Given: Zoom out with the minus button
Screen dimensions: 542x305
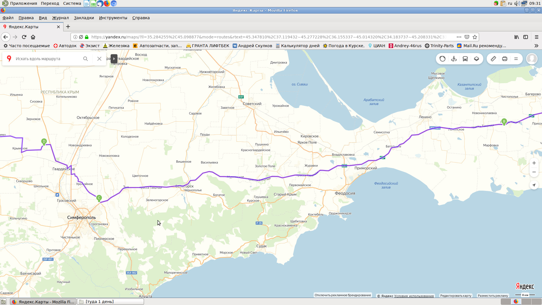Looking at the screenshot, I should [534, 172].
